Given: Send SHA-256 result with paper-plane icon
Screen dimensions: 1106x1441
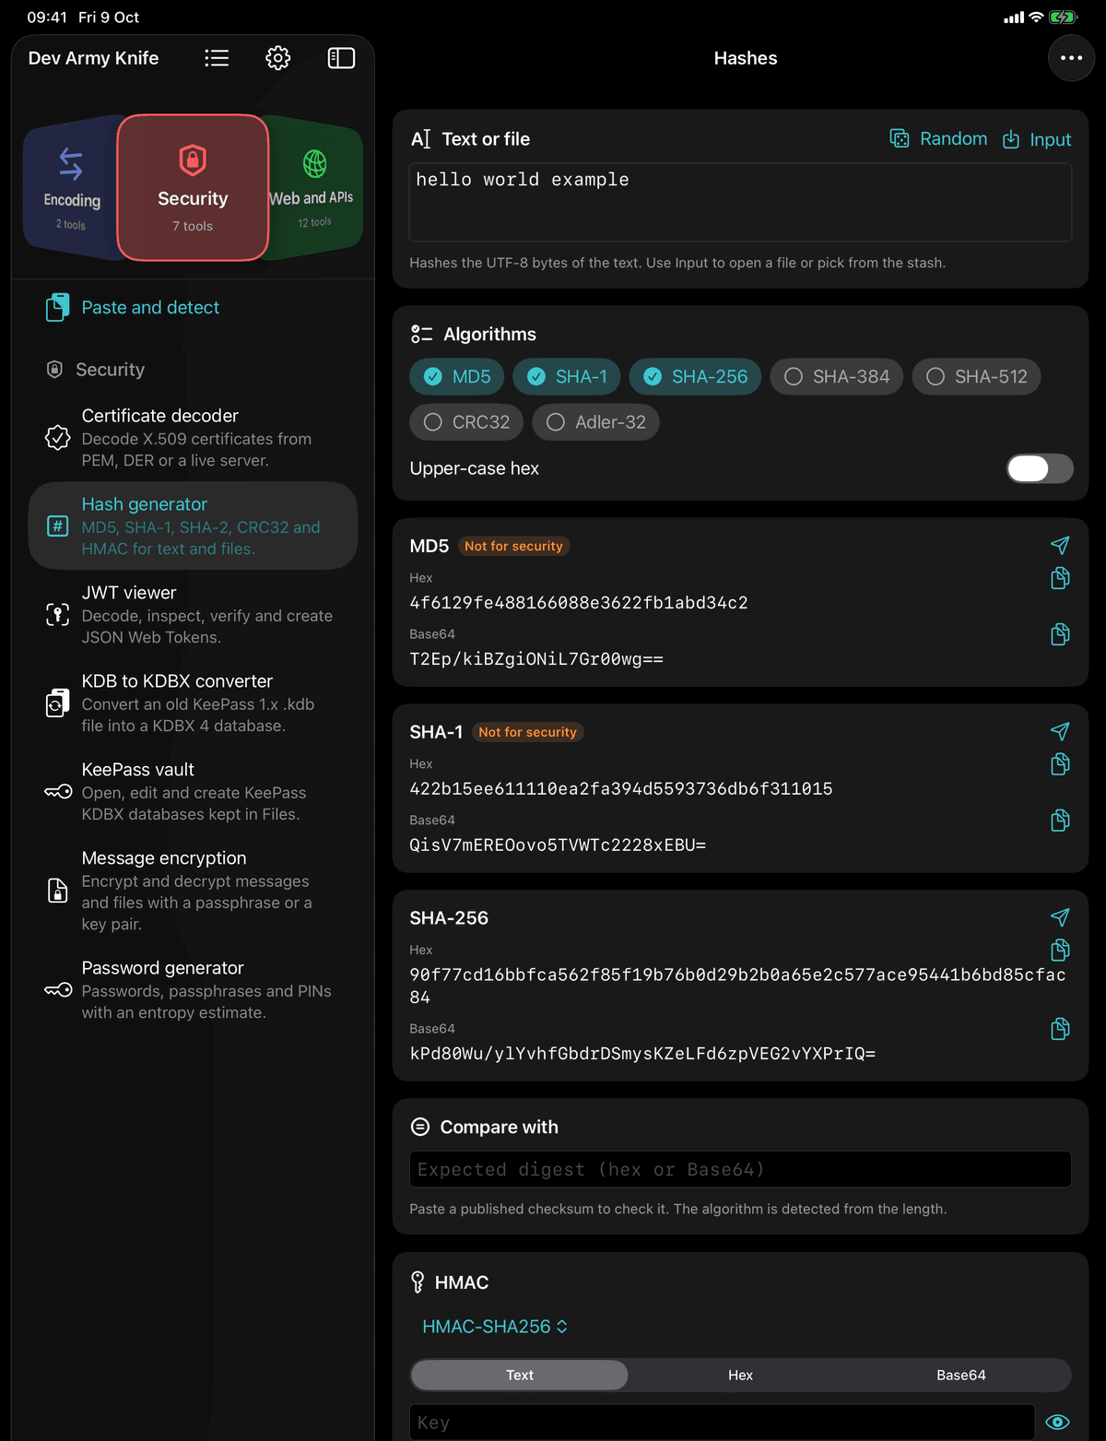Looking at the screenshot, I should (x=1060, y=917).
